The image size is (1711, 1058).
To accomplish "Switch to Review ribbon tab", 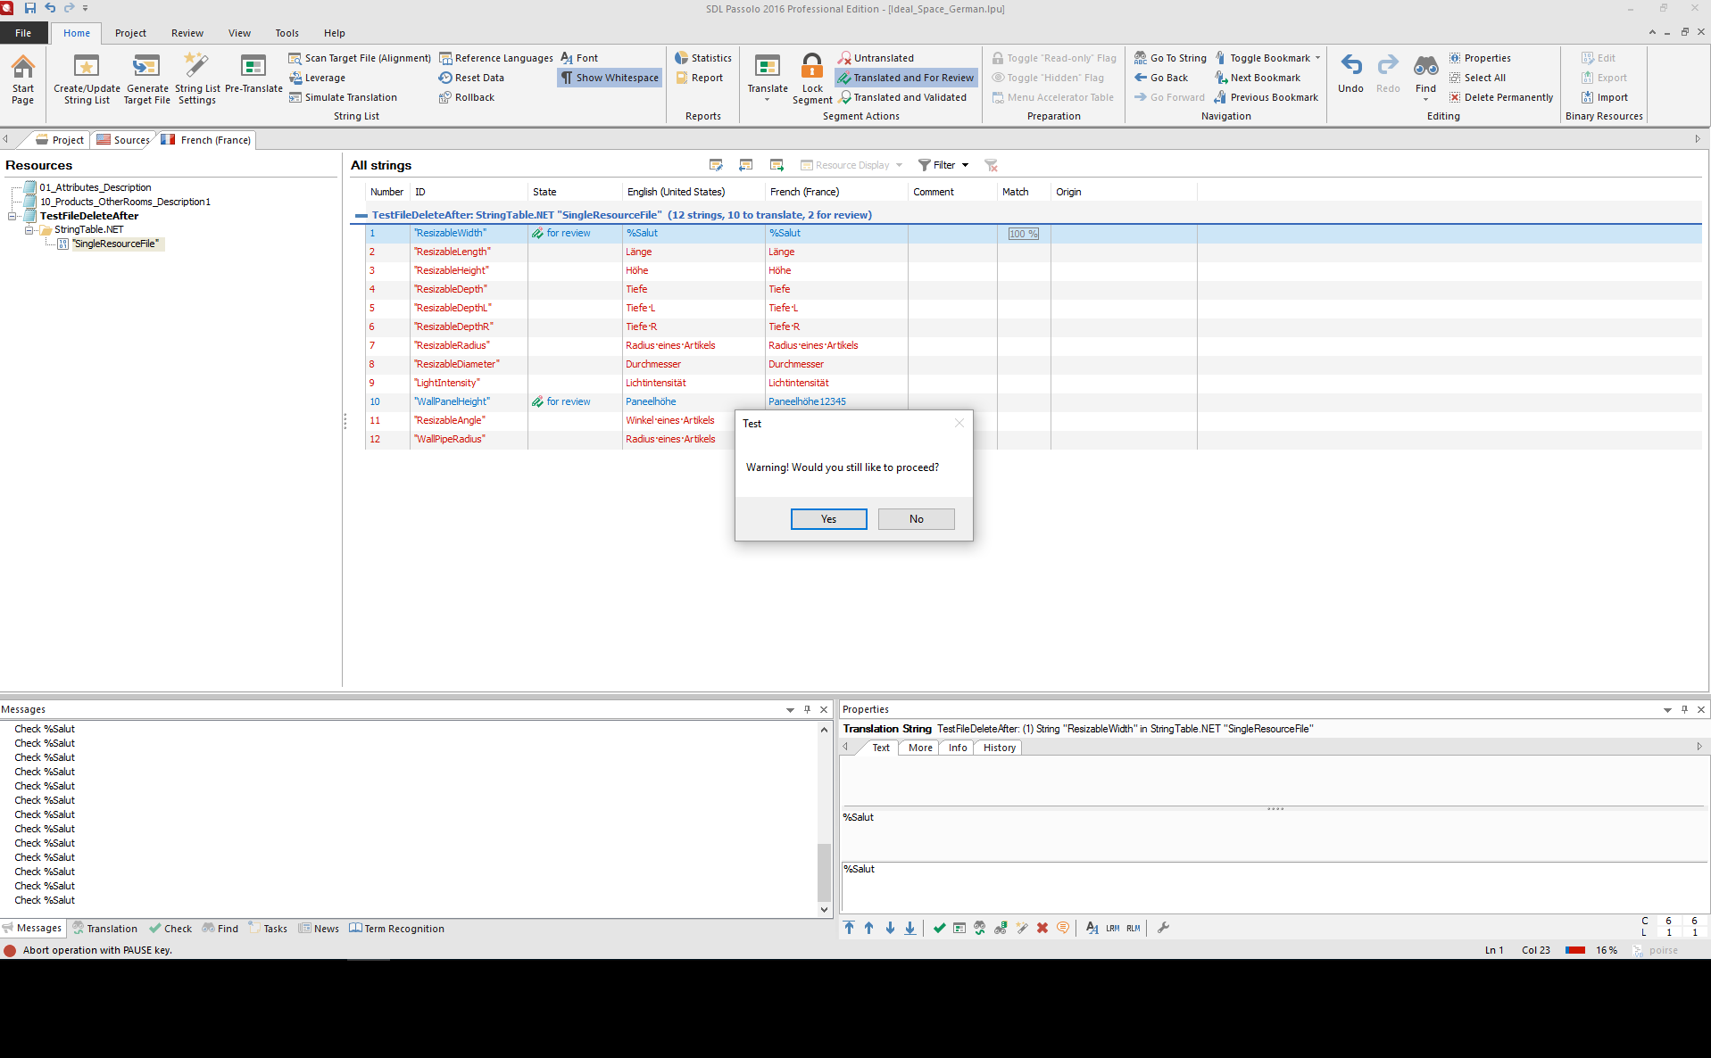I will pyautogui.click(x=187, y=33).
